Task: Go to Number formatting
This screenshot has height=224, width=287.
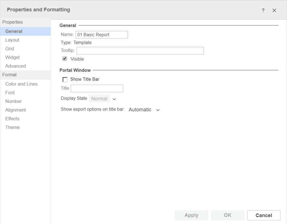Action: tap(13, 101)
